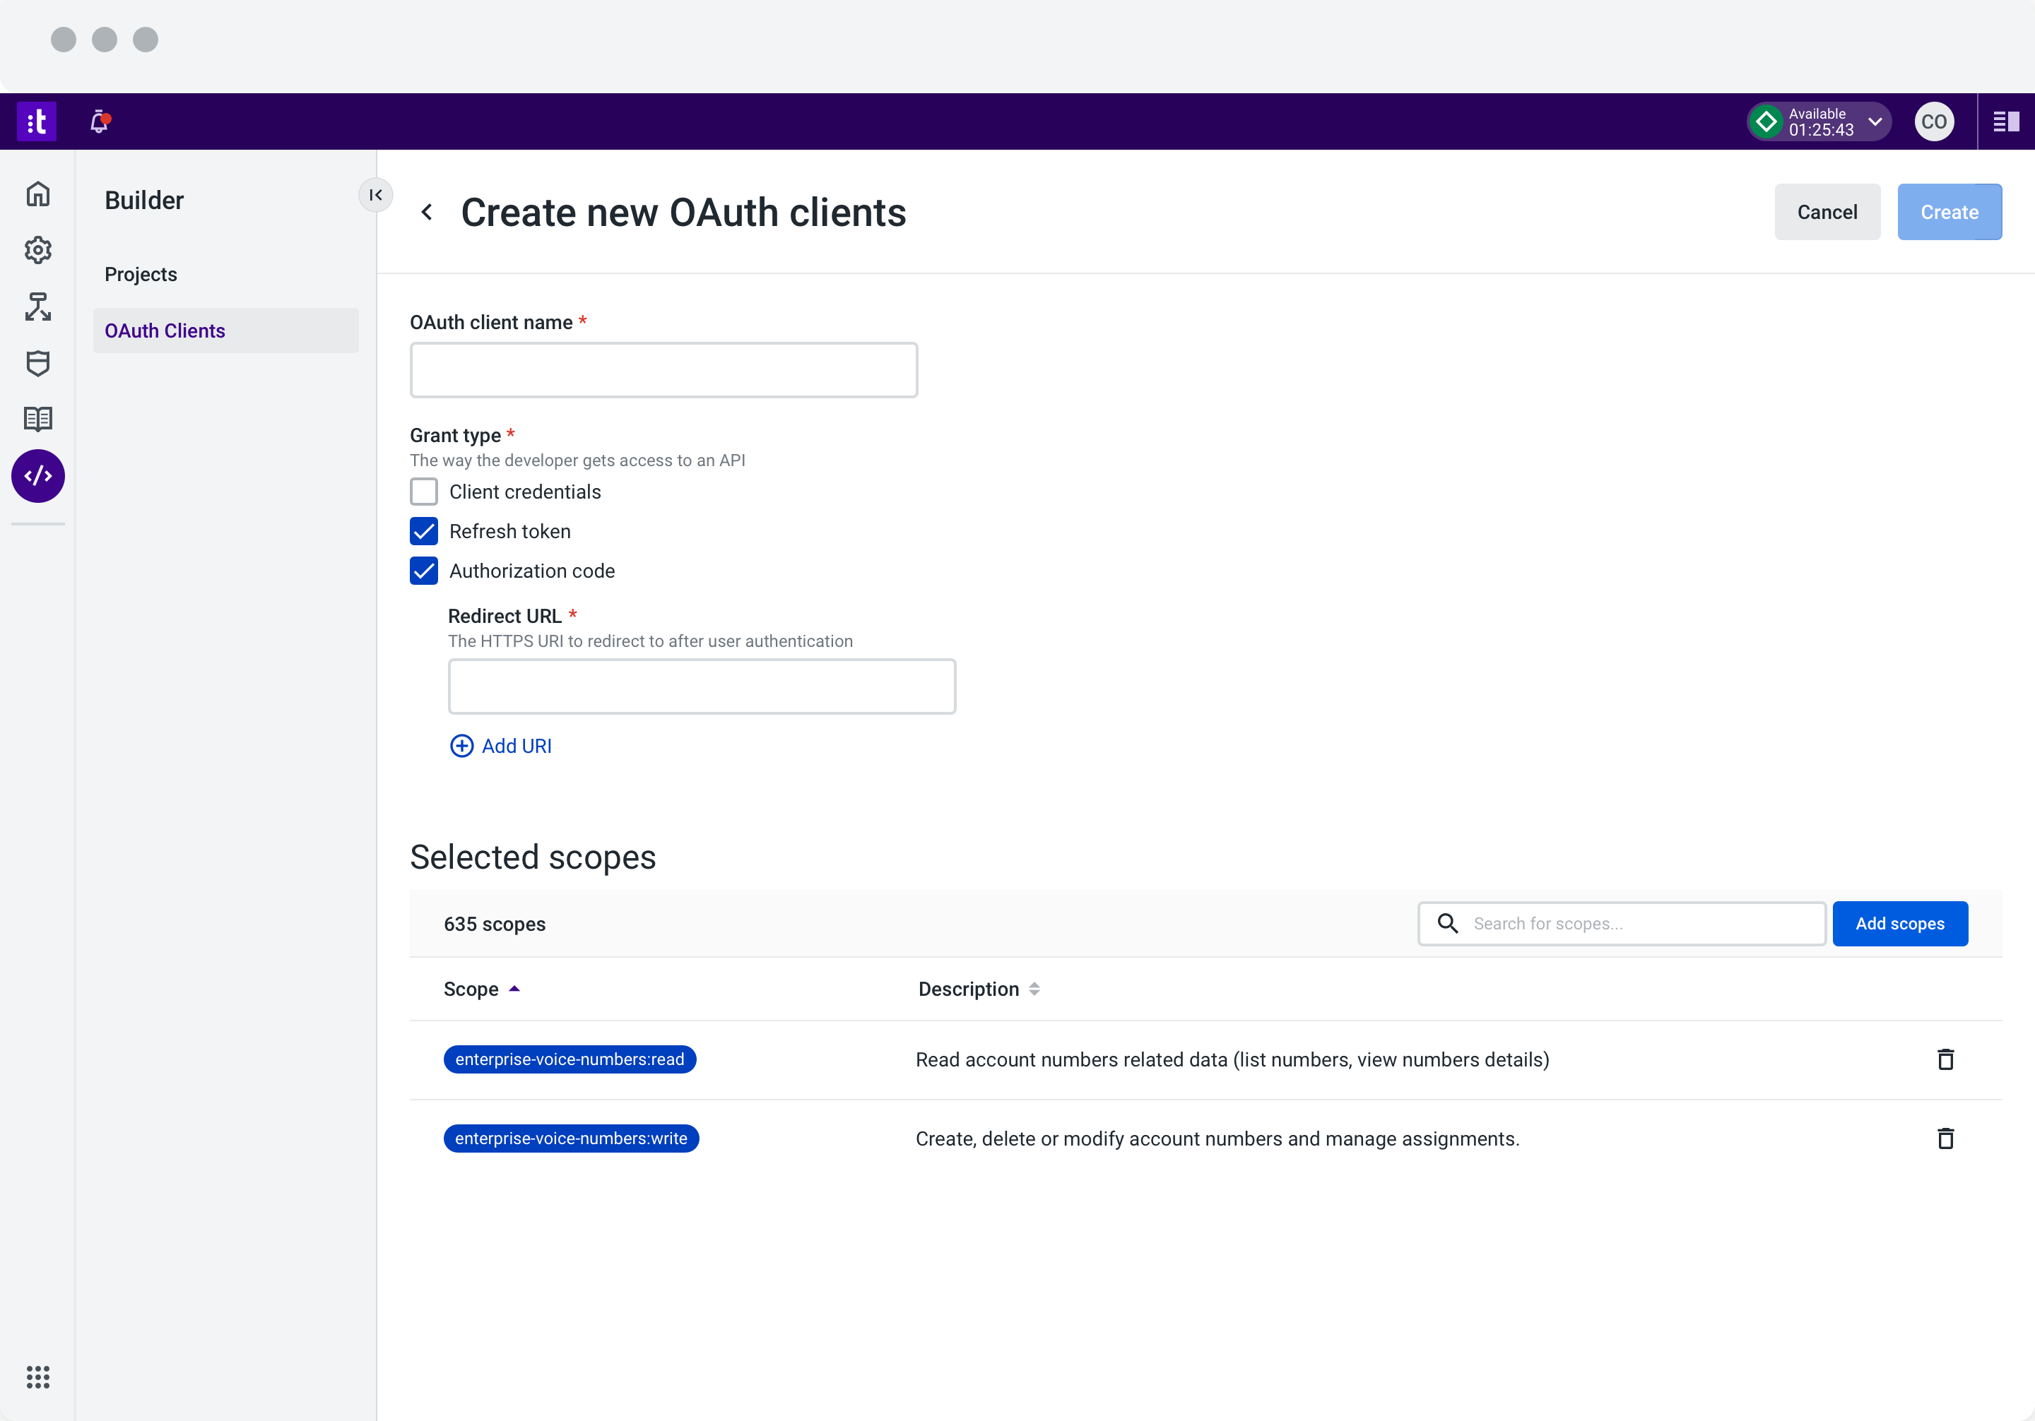
Task: Click the Add scopes button
Action: [1900, 923]
